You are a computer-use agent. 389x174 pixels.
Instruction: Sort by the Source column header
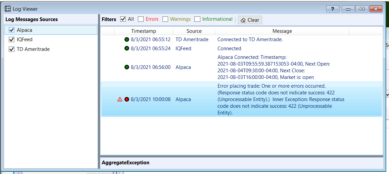tap(194, 31)
